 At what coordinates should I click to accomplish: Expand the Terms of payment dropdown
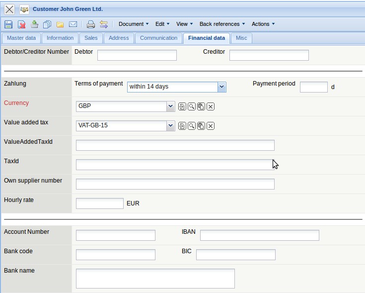coord(222,87)
